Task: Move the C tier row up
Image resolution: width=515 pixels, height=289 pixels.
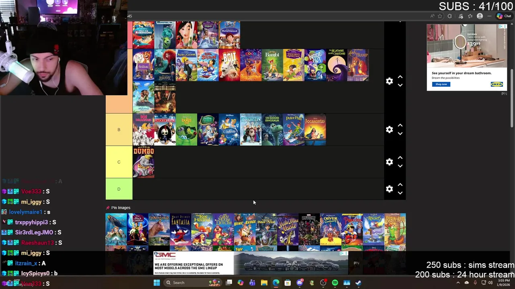Action: coord(400,158)
